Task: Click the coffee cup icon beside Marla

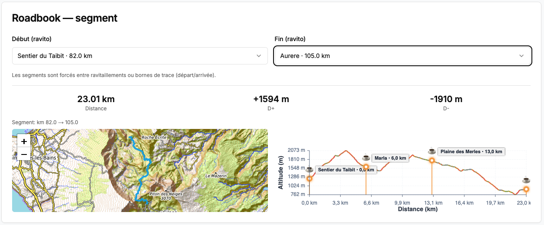Action: 366,157
